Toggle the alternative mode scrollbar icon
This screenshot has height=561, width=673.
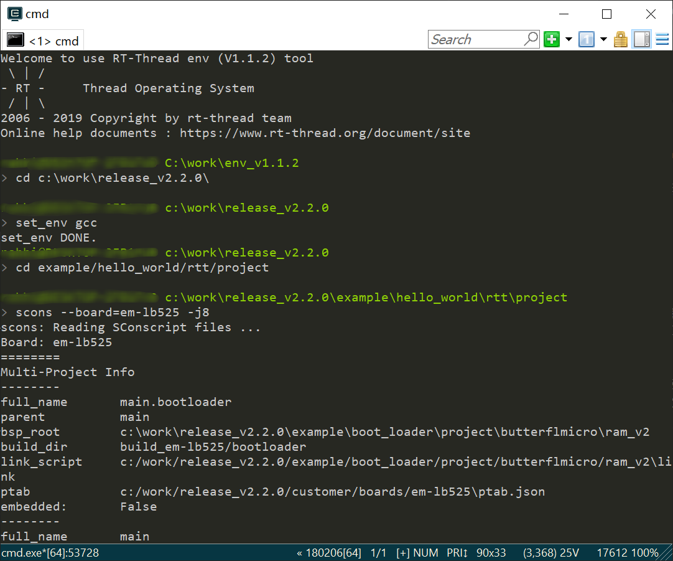tap(642, 40)
